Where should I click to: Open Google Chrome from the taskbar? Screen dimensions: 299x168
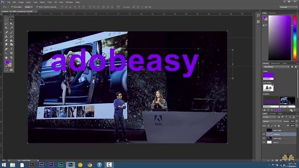pos(90,165)
